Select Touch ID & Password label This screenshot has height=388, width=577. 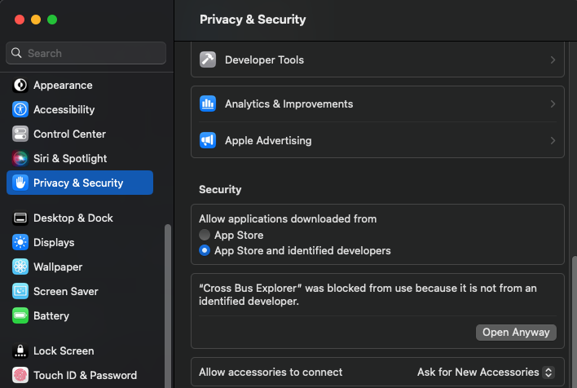(85, 375)
